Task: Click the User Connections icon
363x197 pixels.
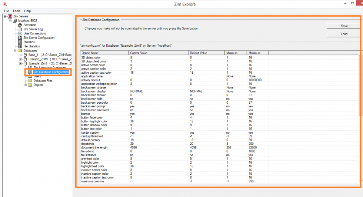Action: coord(20,33)
